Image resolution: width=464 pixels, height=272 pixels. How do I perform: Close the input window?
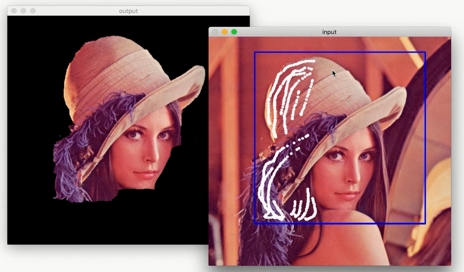tap(215, 32)
